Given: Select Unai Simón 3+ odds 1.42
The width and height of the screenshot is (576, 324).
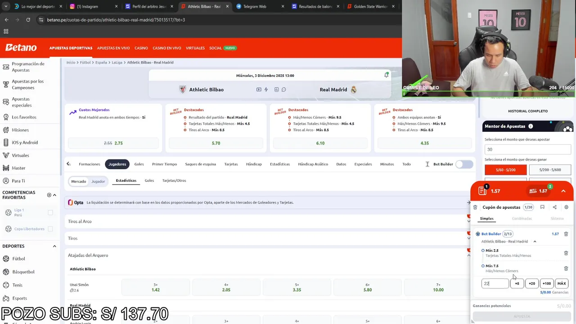Looking at the screenshot, I should click(x=156, y=287).
